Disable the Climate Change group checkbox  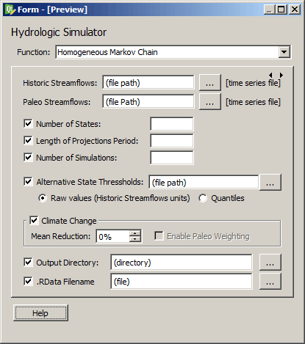[34, 221]
